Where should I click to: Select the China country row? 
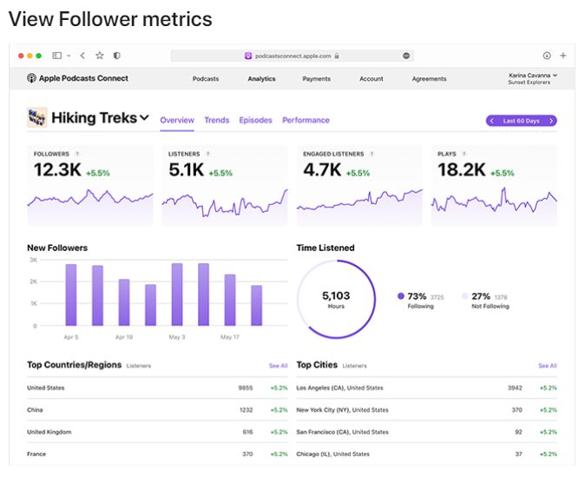point(157,410)
